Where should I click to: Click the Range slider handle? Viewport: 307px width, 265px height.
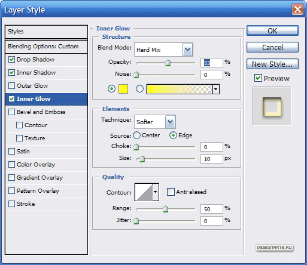click(165, 209)
